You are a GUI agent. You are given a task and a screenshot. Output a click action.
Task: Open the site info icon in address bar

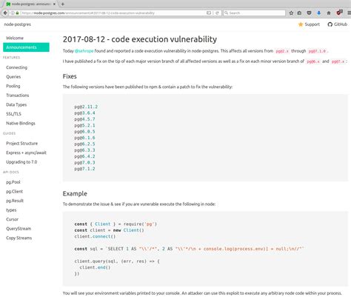point(13,13)
